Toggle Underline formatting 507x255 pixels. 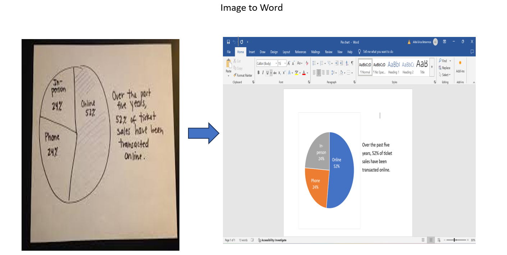pyautogui.click(x=267, y=73)
